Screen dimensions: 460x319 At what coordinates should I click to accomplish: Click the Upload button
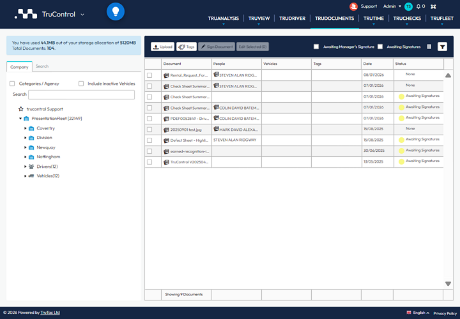tap(162, 47)
